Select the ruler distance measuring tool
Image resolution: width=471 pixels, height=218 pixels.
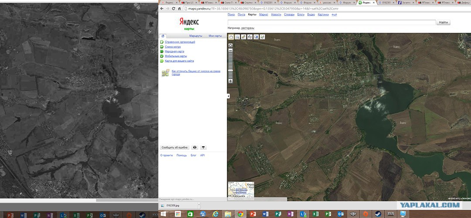pos(244,37)
